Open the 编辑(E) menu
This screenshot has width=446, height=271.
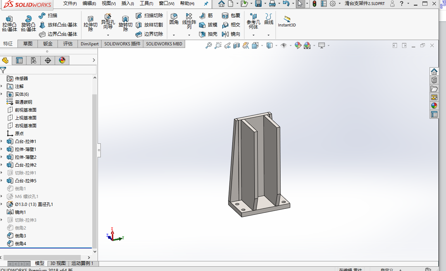pyautogui.click(x=89, y=4)
